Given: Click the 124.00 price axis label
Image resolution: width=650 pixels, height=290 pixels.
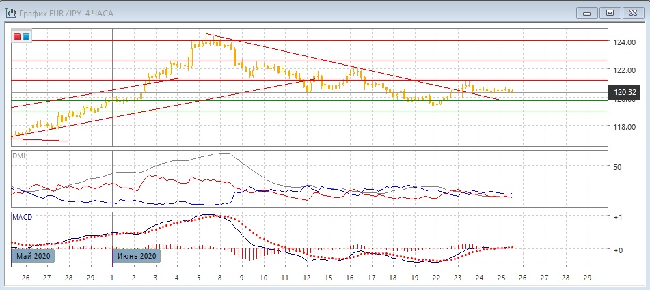Looking at the screenshot, I should [625, 42].
